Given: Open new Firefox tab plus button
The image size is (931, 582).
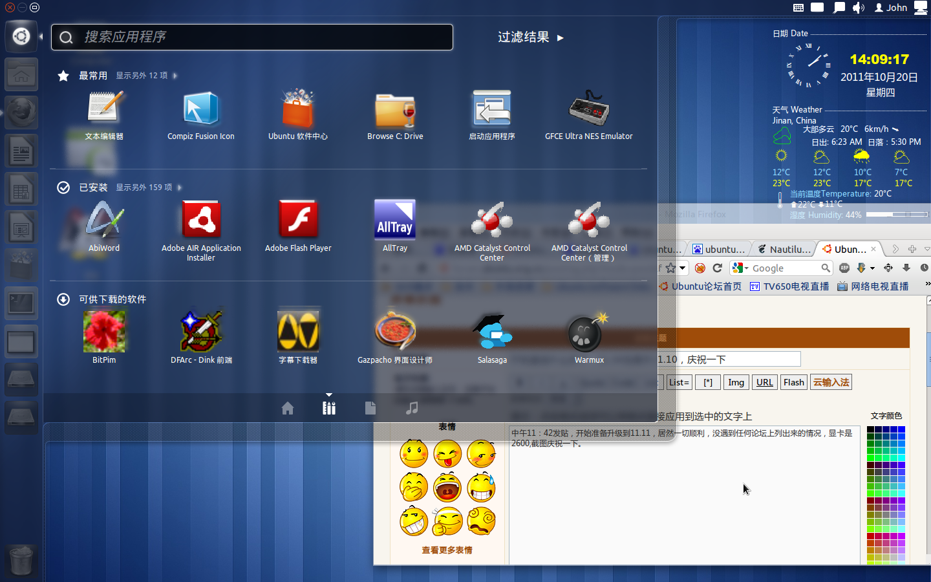Looking at the screenshot, I should [912, 249].
